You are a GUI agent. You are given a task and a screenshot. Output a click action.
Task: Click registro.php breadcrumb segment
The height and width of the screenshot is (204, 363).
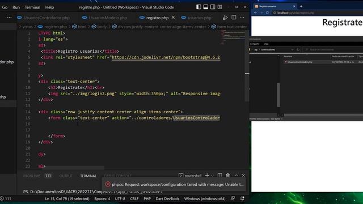(x=53, y=27)
